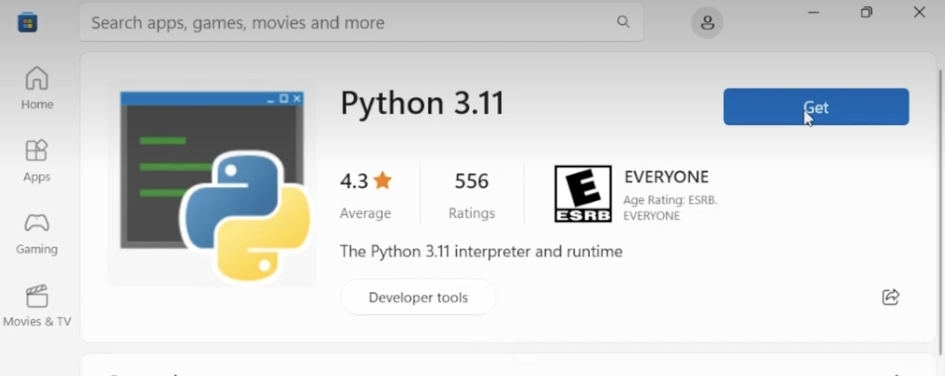Image resolution: width=945 pixels, height=376 pixels.
Task: Click the Age Rating: ESRB. EVERYONE text
Action: point(670,208)
